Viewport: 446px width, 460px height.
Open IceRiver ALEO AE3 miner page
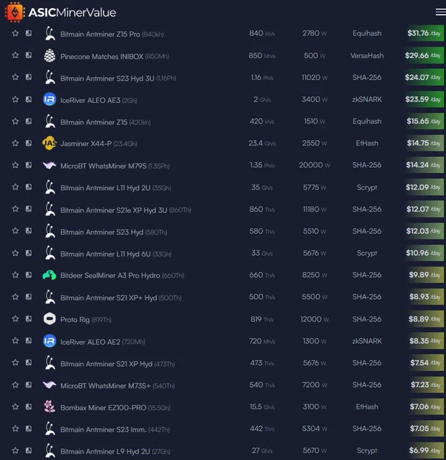(99, 100)
